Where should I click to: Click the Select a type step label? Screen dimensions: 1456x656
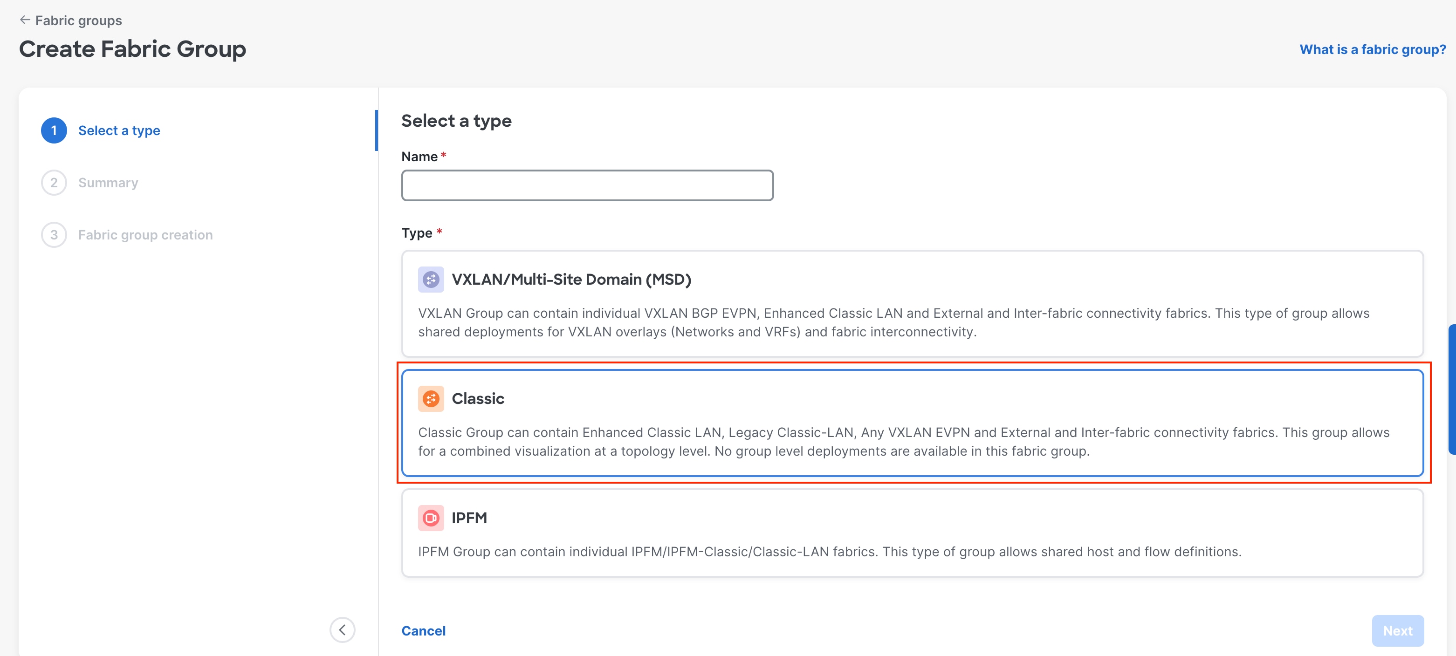coord(119,130)
